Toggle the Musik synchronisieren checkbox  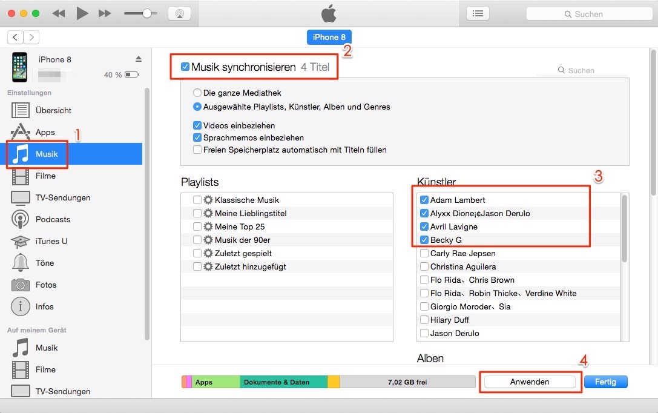pyautogui.click(x=185, y=67)
